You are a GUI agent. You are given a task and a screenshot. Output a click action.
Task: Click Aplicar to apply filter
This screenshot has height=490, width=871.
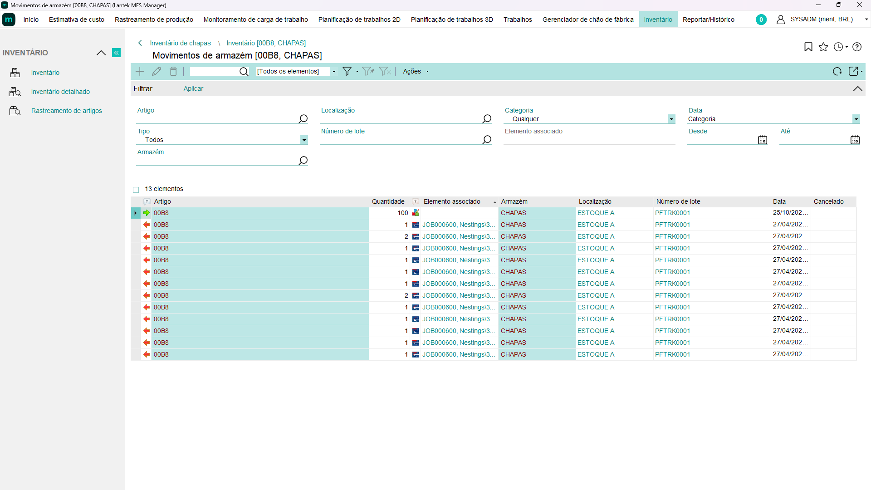(193, 88)
